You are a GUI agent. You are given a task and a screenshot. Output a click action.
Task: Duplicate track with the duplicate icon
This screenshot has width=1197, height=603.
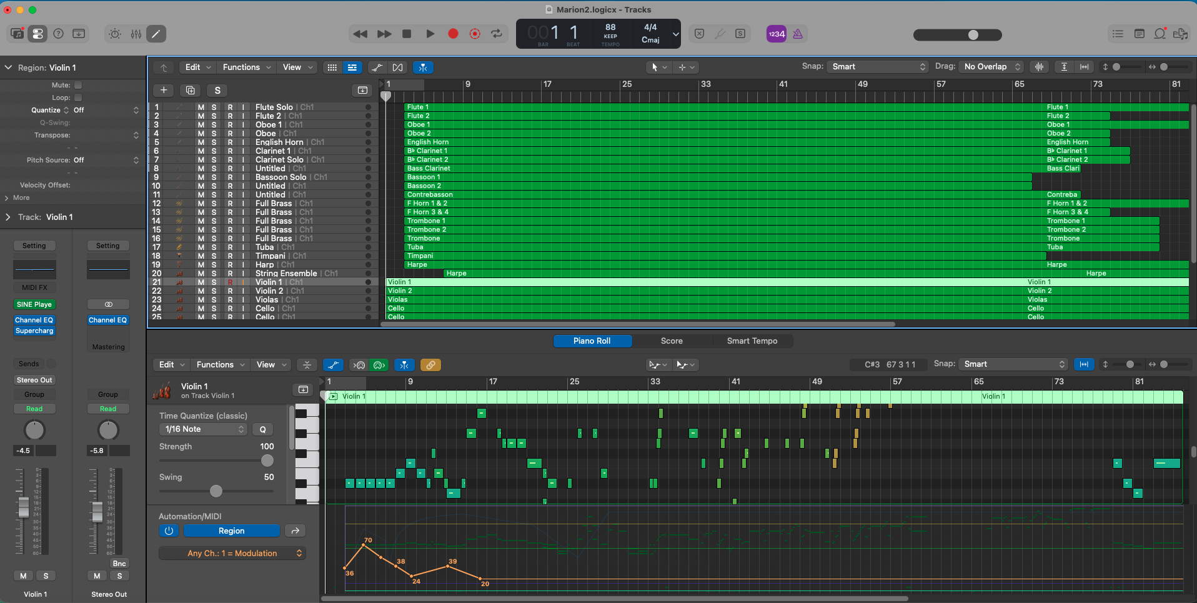191,91
